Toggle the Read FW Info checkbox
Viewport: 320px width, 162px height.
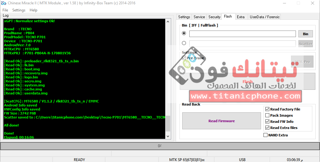click(x=267, y=122)
